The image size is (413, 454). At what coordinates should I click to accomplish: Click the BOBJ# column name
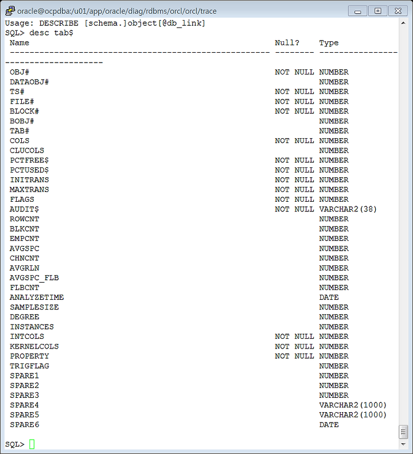pos(22,121)
